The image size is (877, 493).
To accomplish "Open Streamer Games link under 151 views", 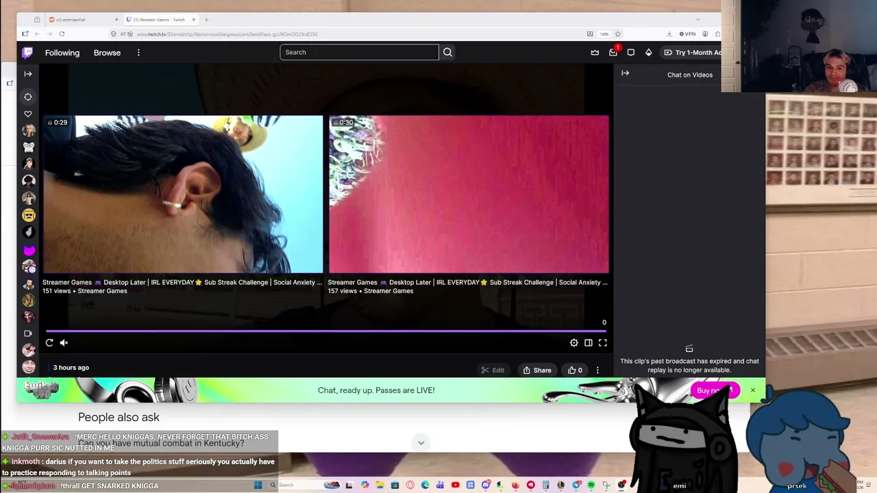I will click(102, 291).
